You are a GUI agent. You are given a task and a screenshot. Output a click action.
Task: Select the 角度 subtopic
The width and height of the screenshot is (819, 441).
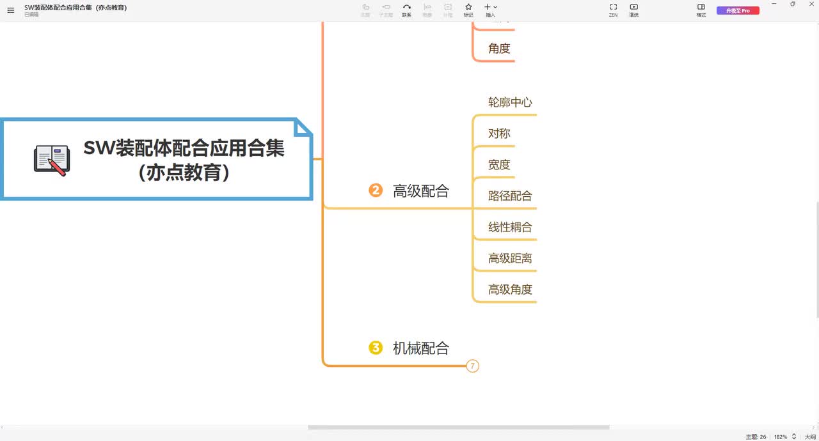pos(499,48)
